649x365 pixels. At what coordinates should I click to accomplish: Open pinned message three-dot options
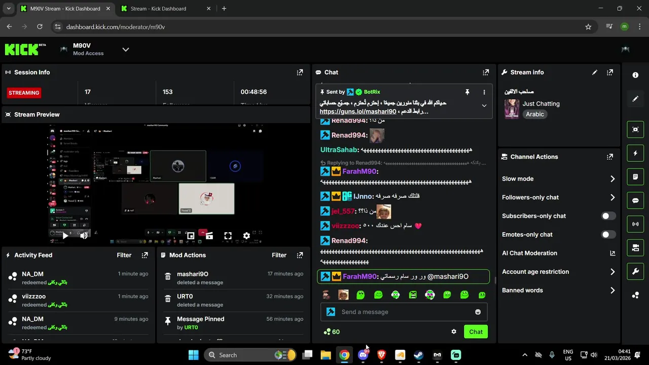(484, 92)
